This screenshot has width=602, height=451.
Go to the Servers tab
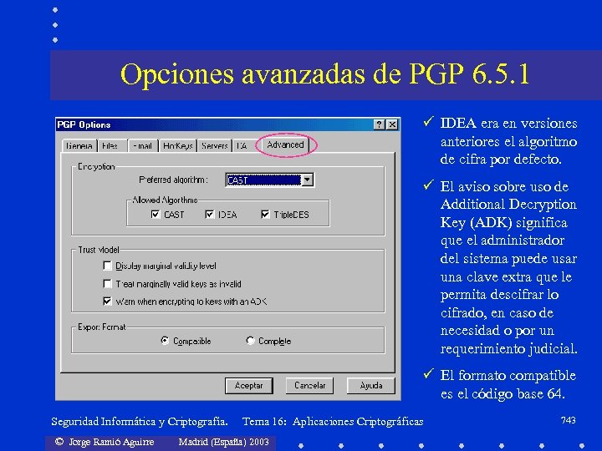(x=215, y=145)
